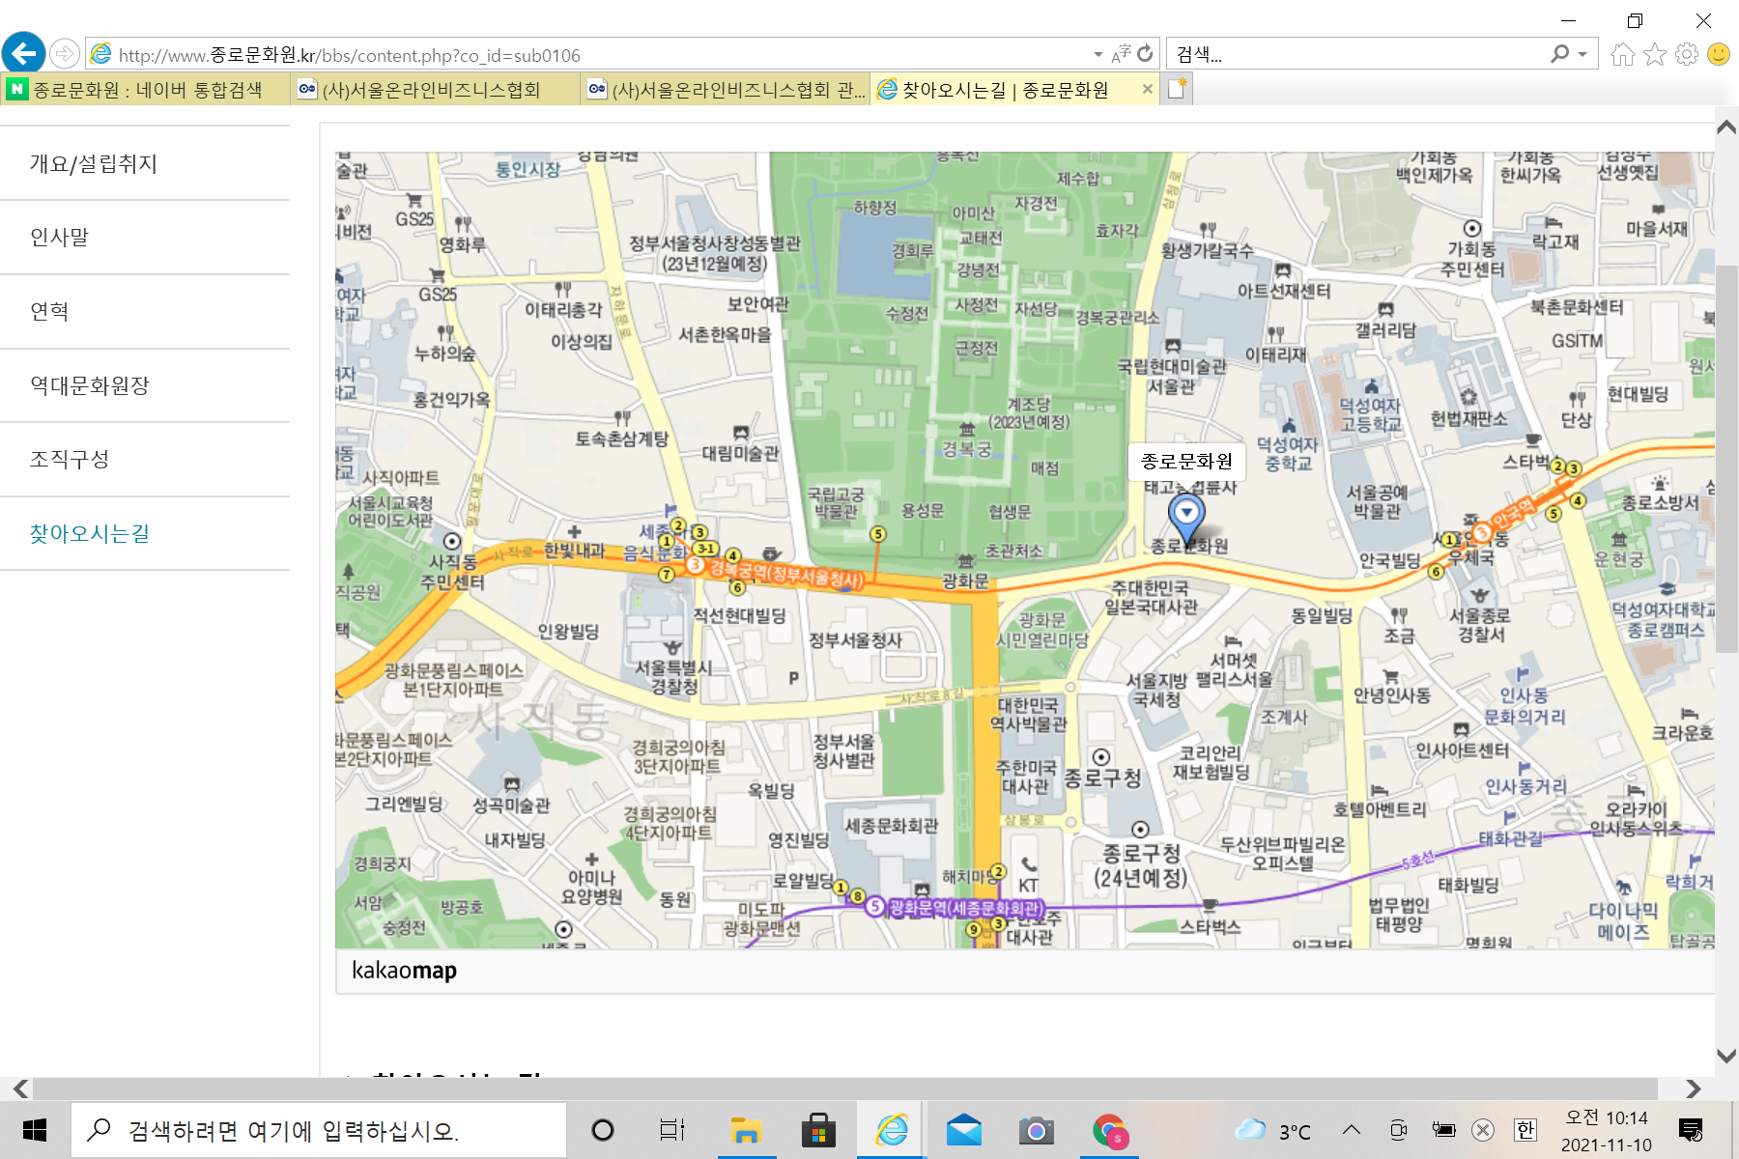1739x1159 pixels.
Task: Open Chrome from taskbar
Action: click(1109, 1130)
